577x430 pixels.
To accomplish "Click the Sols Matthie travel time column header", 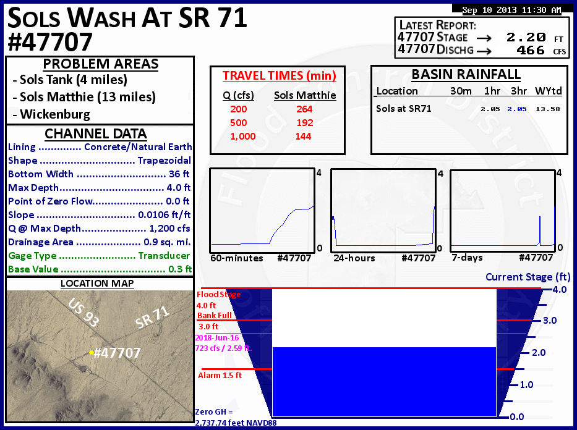I will tap(305, 95).
